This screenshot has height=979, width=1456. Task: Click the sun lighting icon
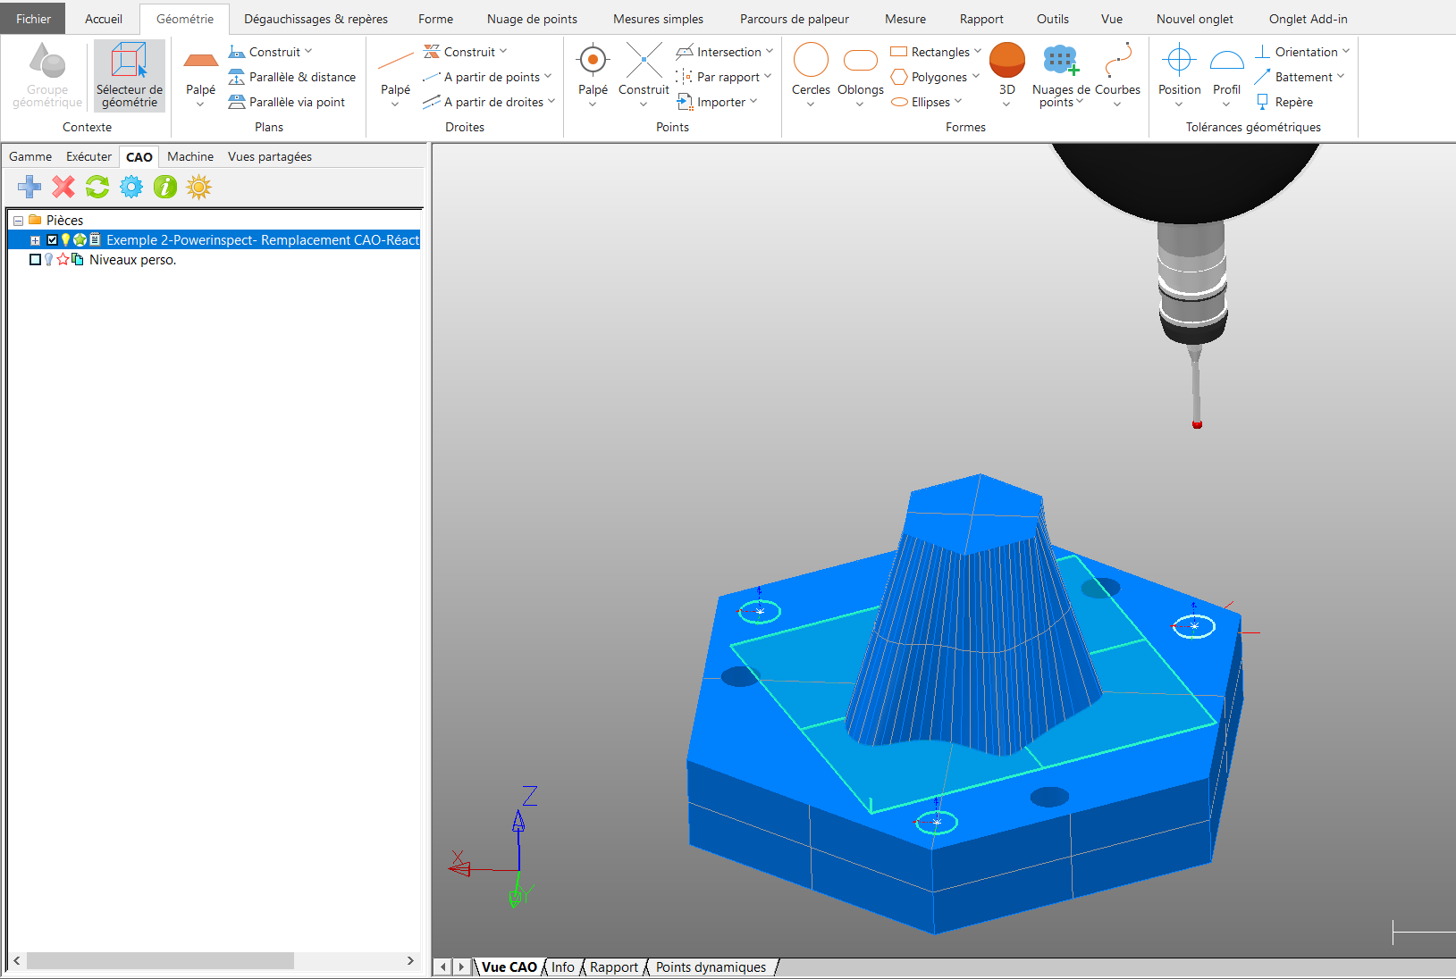point(199,187)
